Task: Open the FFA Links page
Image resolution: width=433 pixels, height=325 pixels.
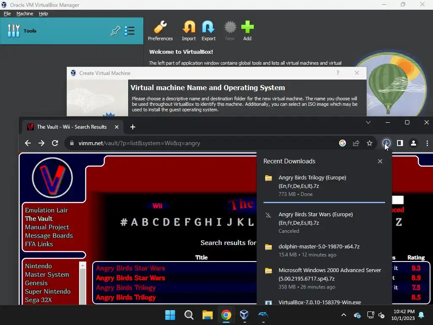Action: pyautogui.click(x=39, y=244)
